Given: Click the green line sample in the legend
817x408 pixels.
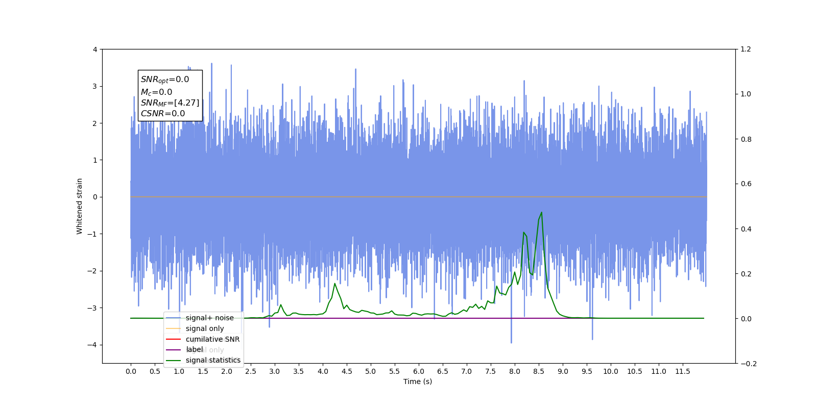Looking at the screenshot, I should (174, 361).
